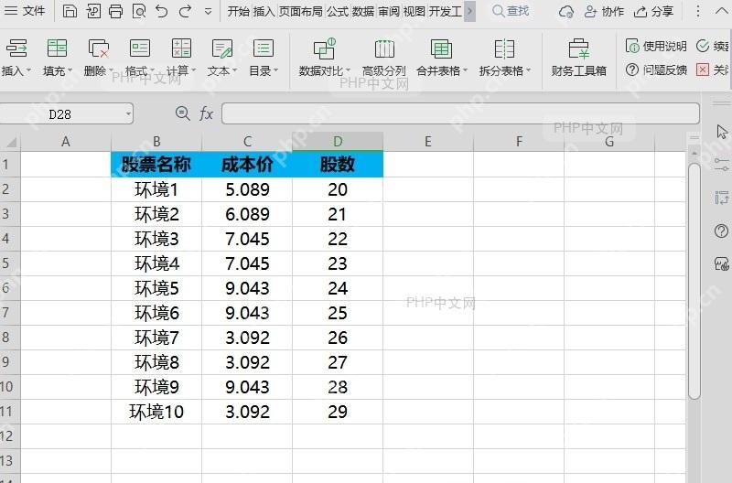Screen dimensions: 732x483
Task: Click the help question mark in right sidebar
Action: [x=721, y=231]
